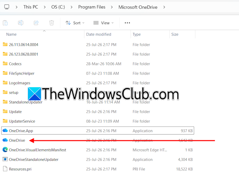Click the OneDrive application cloud icon

(x=5, y=140)
